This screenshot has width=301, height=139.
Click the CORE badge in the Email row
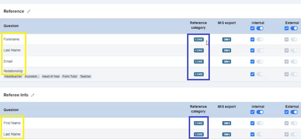pos(199,61)
